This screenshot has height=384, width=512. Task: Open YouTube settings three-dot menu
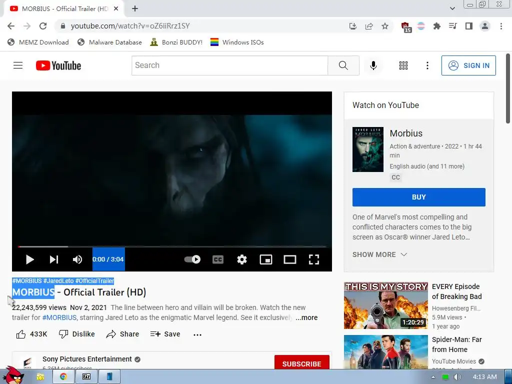coord(427,65)
